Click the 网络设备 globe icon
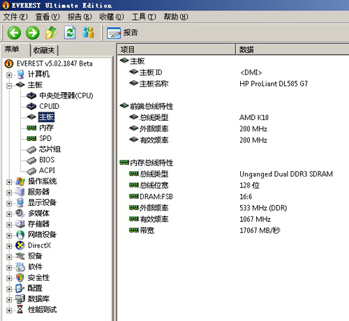 [x=20, y=234]
